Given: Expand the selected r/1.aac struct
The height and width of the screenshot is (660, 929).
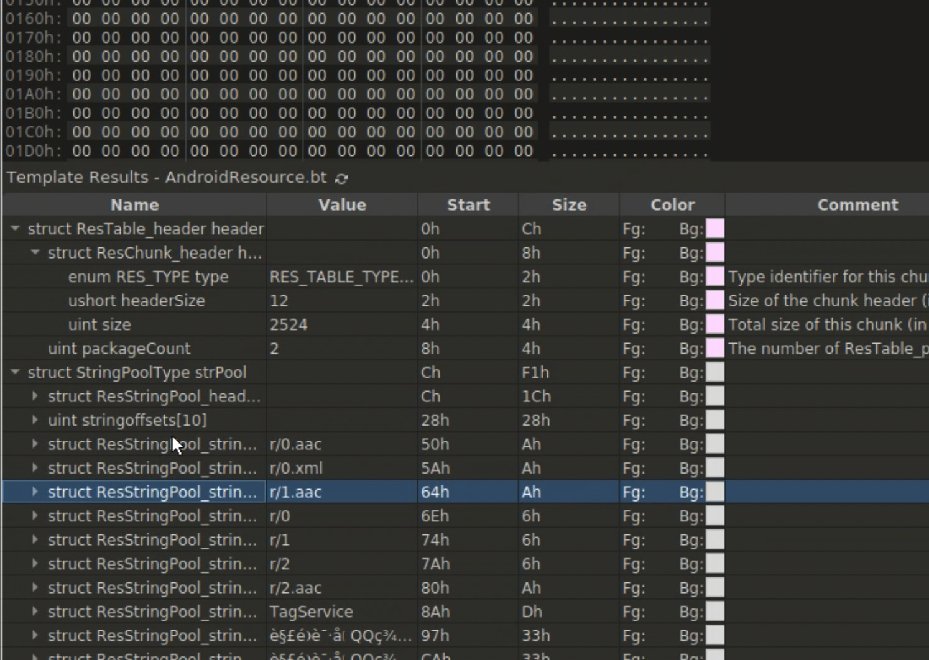Looking at the screenshot, I should click(35, 492).
